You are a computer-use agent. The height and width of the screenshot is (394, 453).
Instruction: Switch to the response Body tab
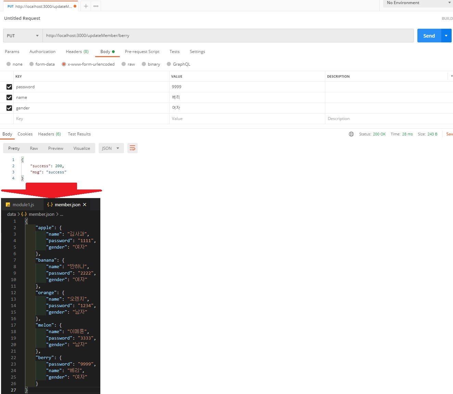click(x=7, y=134)
